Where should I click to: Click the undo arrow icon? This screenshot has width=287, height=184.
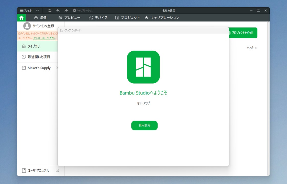58,10
